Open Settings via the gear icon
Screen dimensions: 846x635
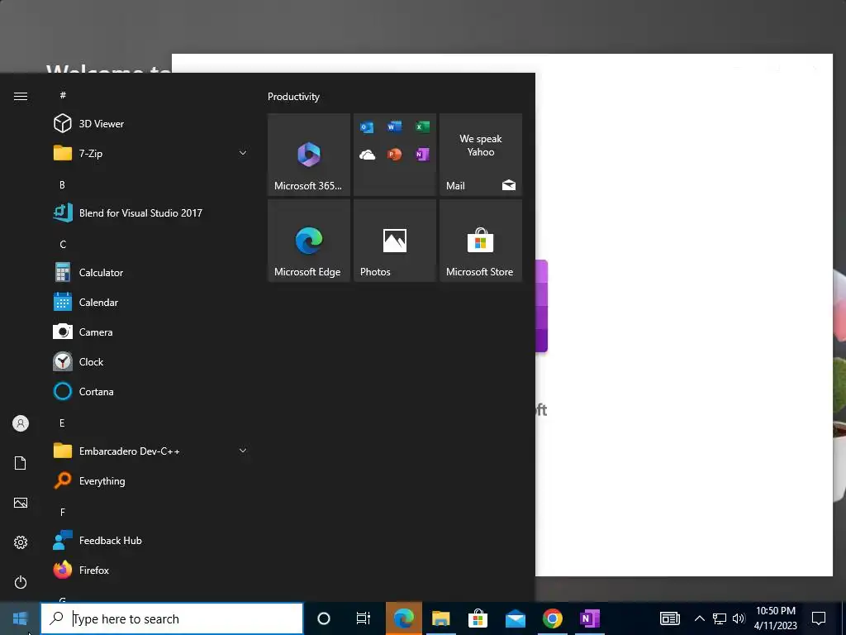pos(21,542)
